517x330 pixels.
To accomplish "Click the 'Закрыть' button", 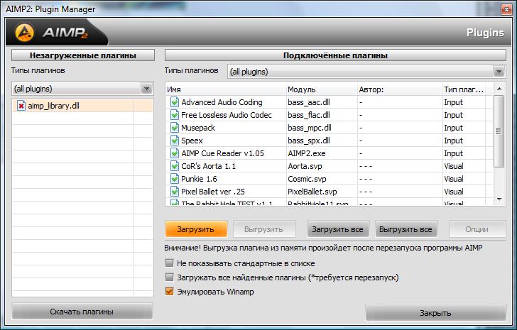I will pyautogui.click(x=435, y=313).
